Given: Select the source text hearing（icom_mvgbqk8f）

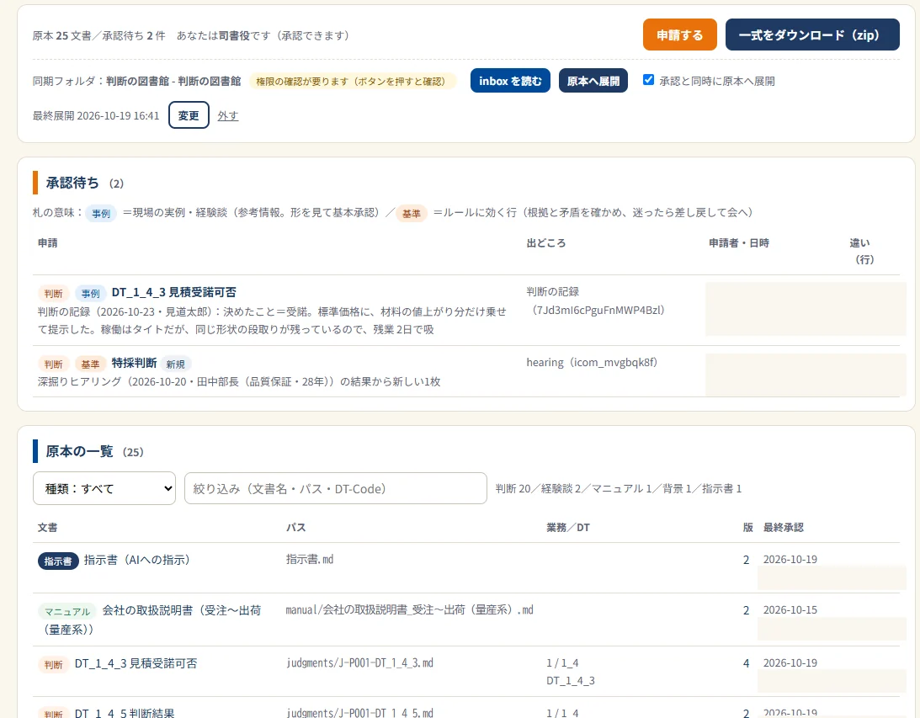Looking at the screenshot, I should pos(592,363).
